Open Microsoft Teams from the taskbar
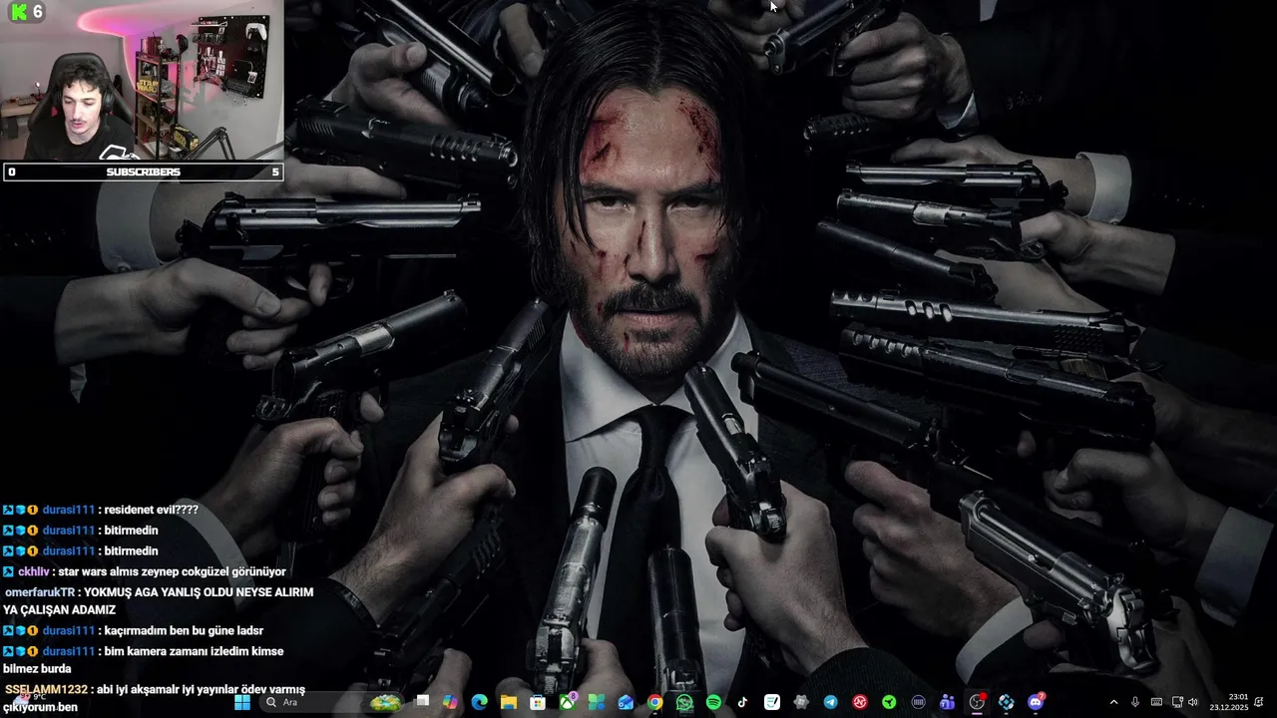The height and width of the screenshot is (718, 1277). [947, 702]
